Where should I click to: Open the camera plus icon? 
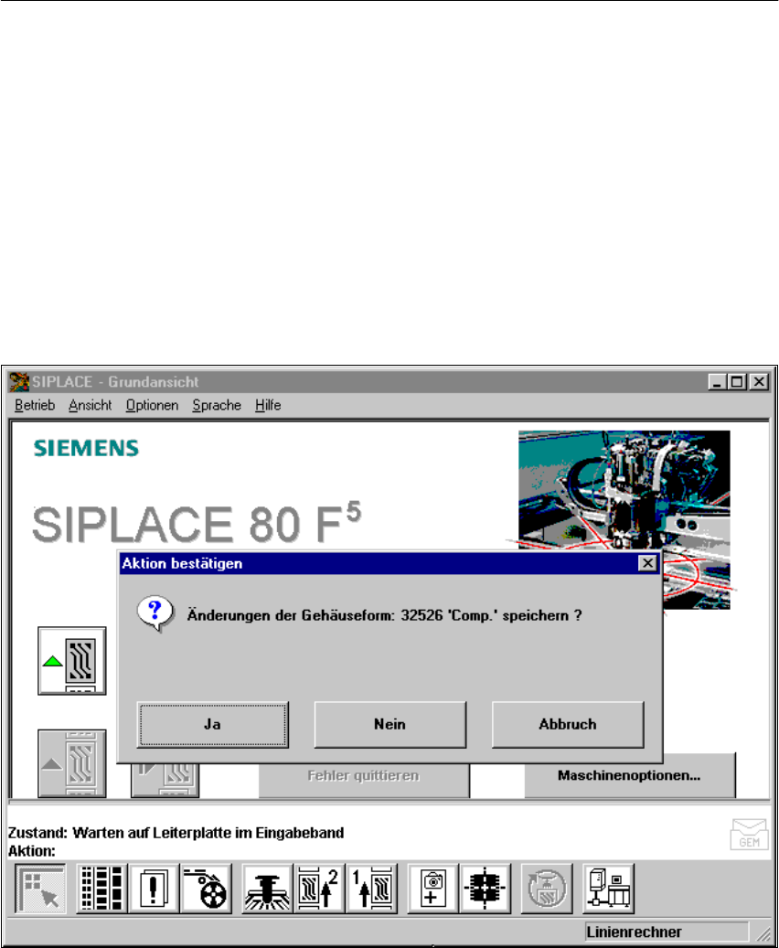point(433,889)
